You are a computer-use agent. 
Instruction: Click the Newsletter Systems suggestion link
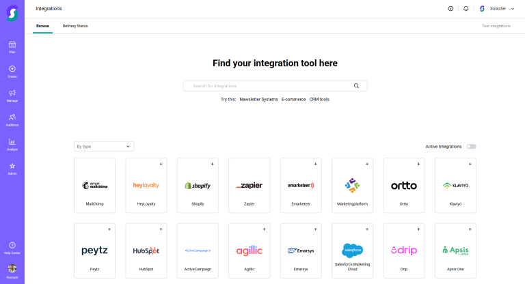click(x=258, y=99)
